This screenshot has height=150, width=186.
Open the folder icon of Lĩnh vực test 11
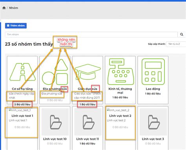(88, 122)
